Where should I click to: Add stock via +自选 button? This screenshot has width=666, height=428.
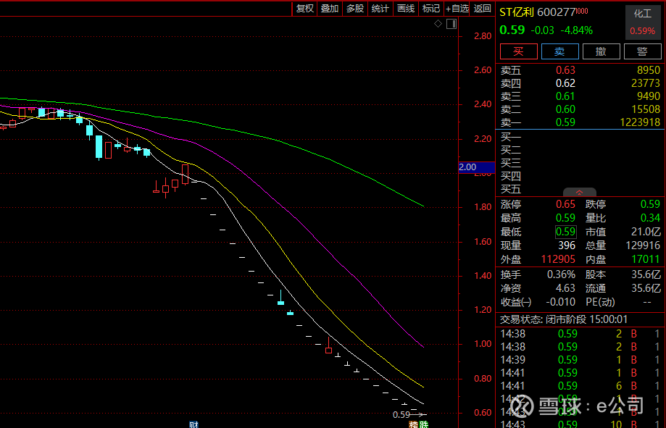coord(457,9)
